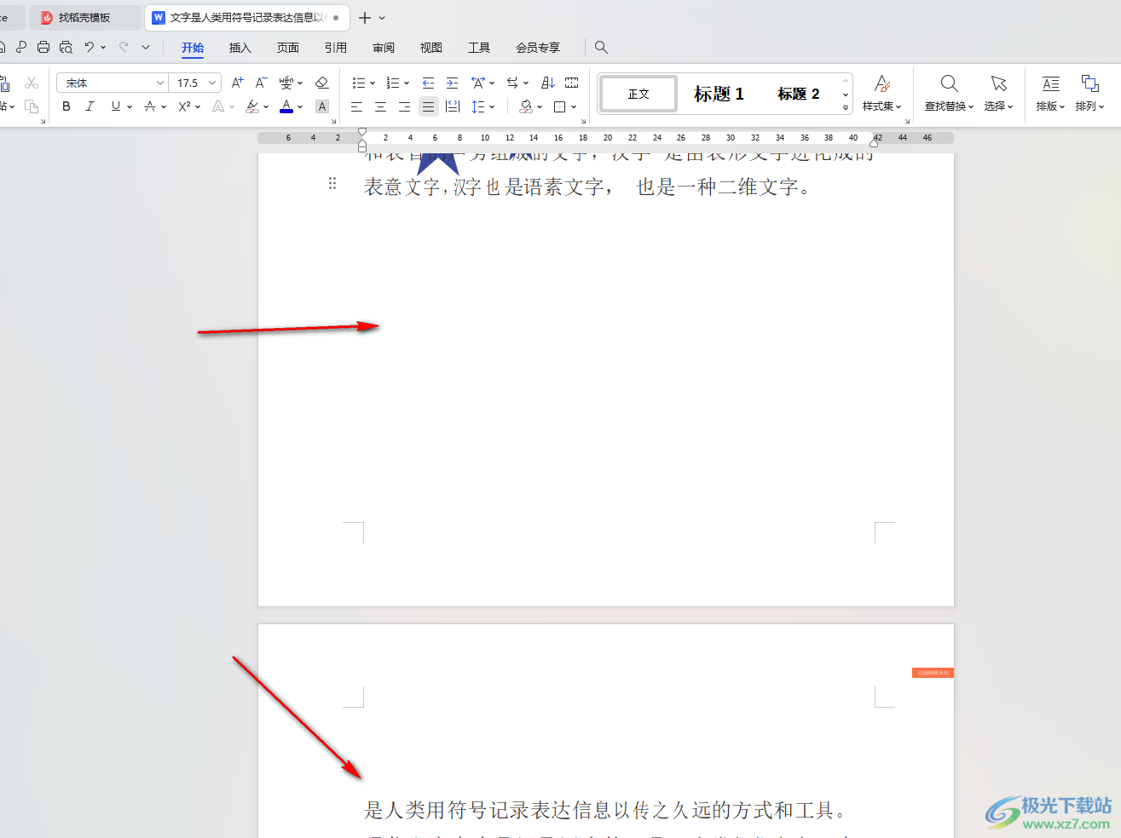Set paragraph to align left

(356, 106)
